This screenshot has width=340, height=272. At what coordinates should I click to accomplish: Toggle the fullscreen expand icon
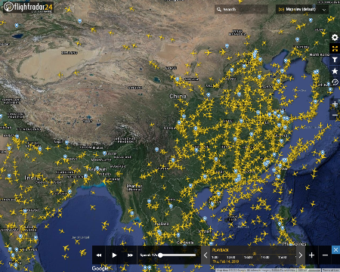click(x=335, y=48)
